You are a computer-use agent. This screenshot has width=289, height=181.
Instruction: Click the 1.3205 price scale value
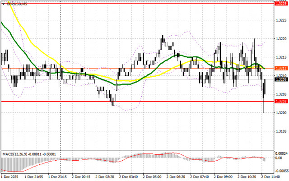tap(281, 94)
